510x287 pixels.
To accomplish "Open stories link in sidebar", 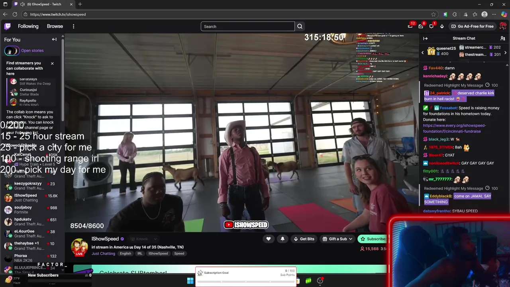I will pyautogui.click(x=32, y=51).
